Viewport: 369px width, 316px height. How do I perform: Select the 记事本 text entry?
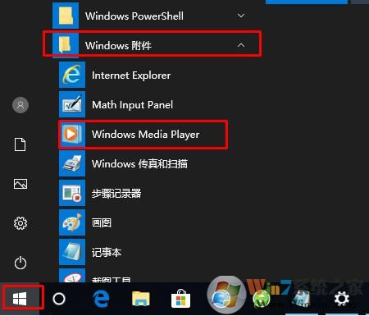(x=107, y=252)
